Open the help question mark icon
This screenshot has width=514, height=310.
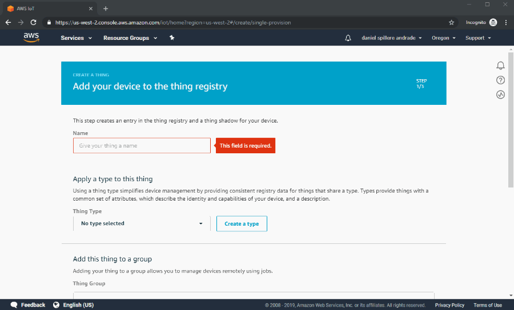coord(500,80)
